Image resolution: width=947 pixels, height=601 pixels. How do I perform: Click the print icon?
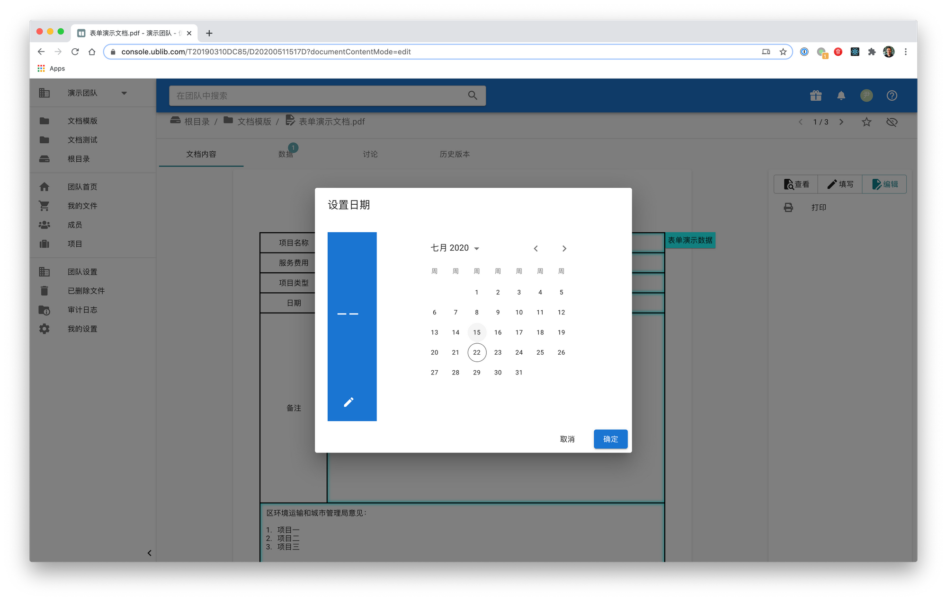click(788, 207)
